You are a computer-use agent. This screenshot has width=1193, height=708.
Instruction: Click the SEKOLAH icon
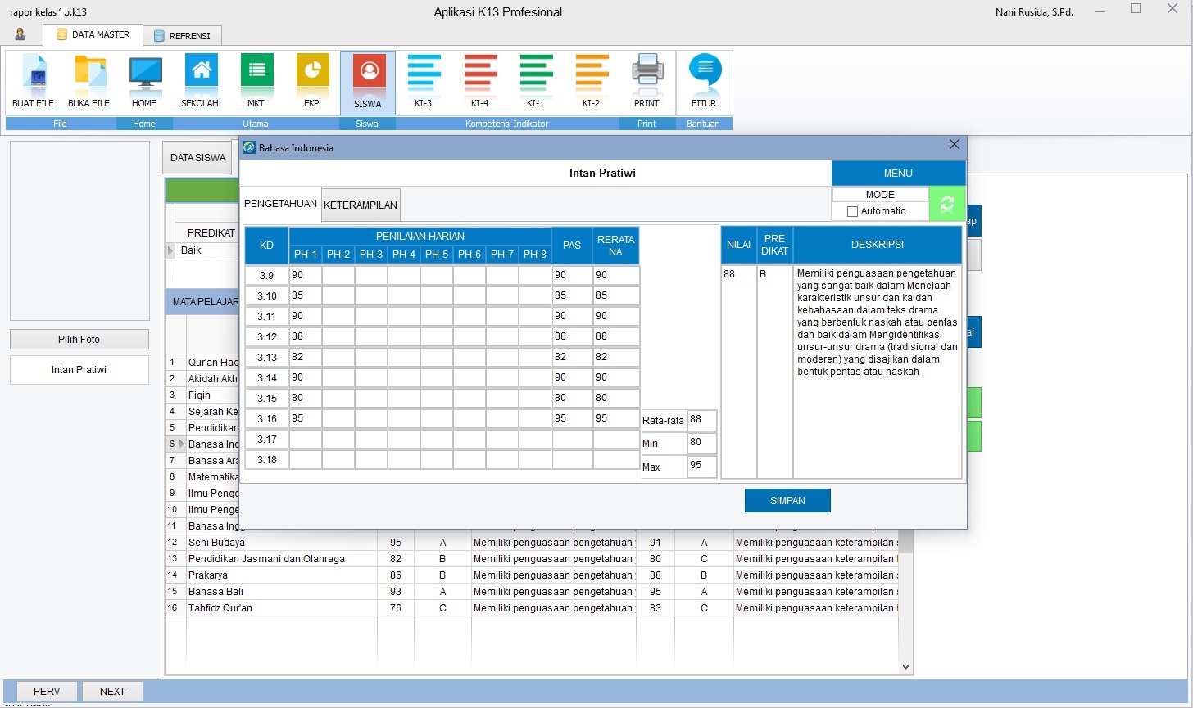[200, 80]
